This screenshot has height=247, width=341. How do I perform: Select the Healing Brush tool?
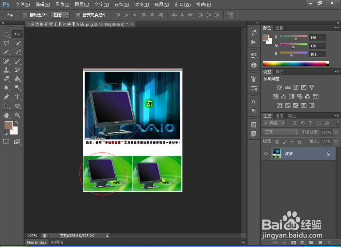click(6, 61)
